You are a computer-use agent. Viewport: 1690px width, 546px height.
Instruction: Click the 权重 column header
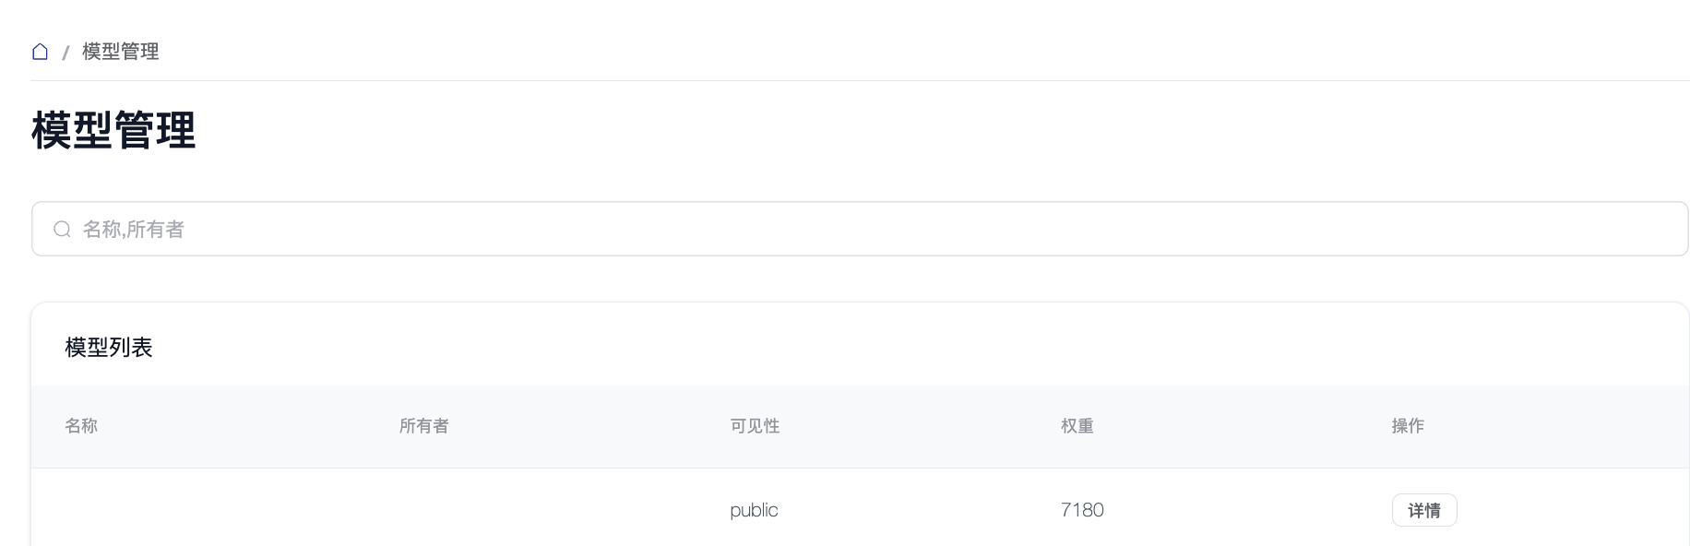[x=1077, y=426]
